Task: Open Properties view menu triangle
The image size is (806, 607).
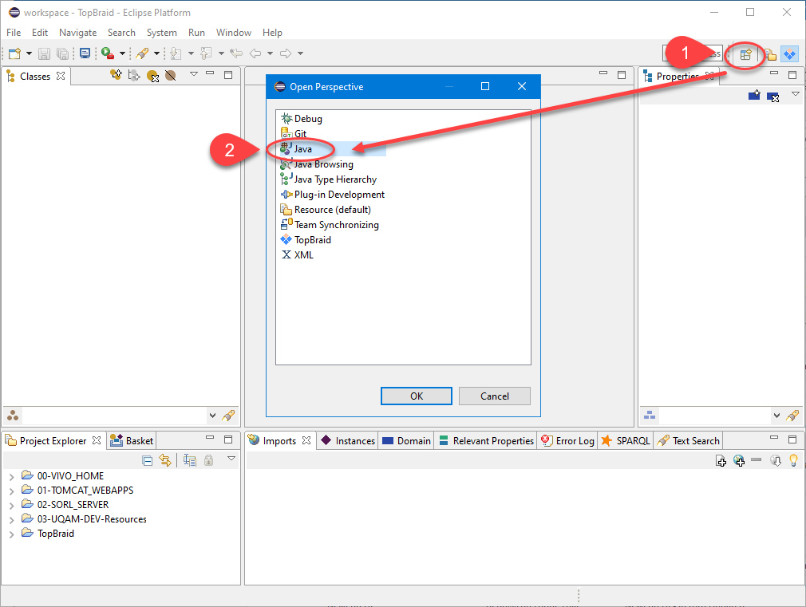Action: [x=796, y=93]
